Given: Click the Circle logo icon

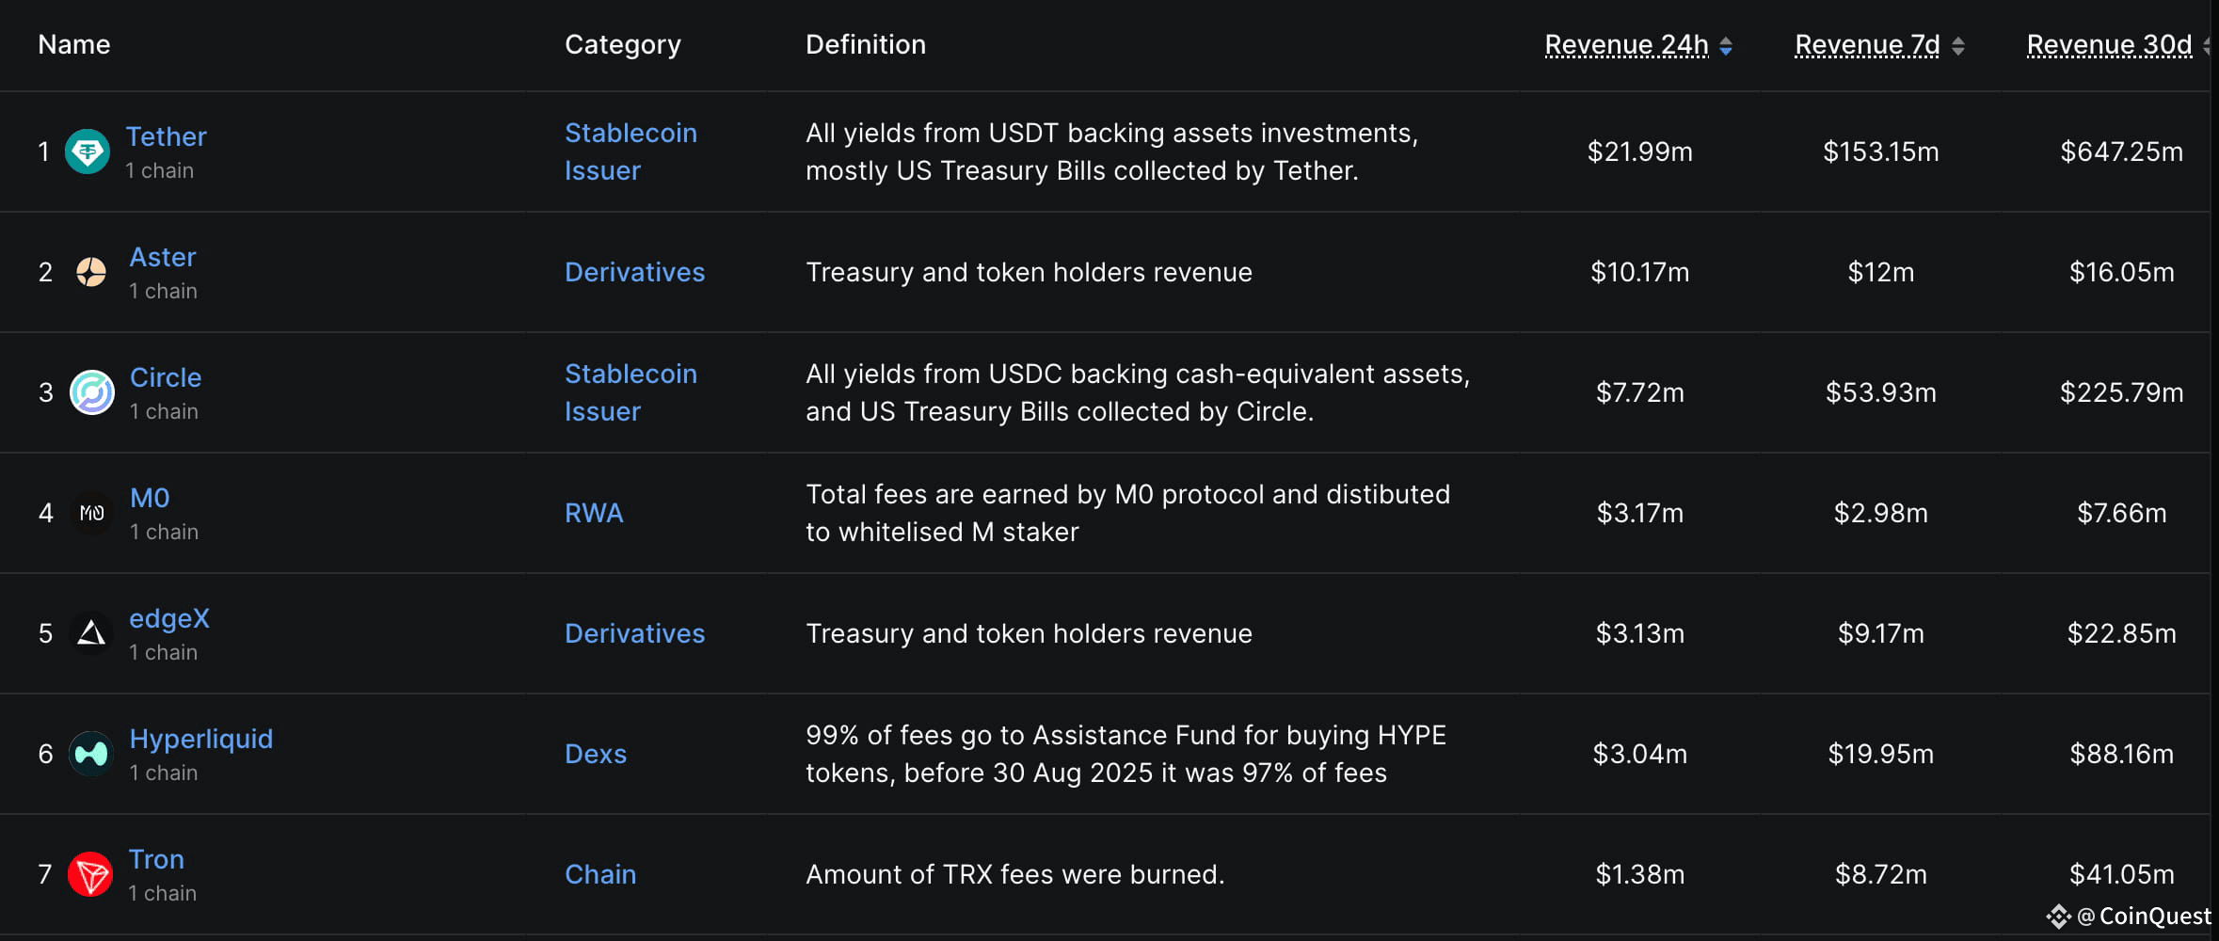Looking at the screenshot, I should point(92,392).
